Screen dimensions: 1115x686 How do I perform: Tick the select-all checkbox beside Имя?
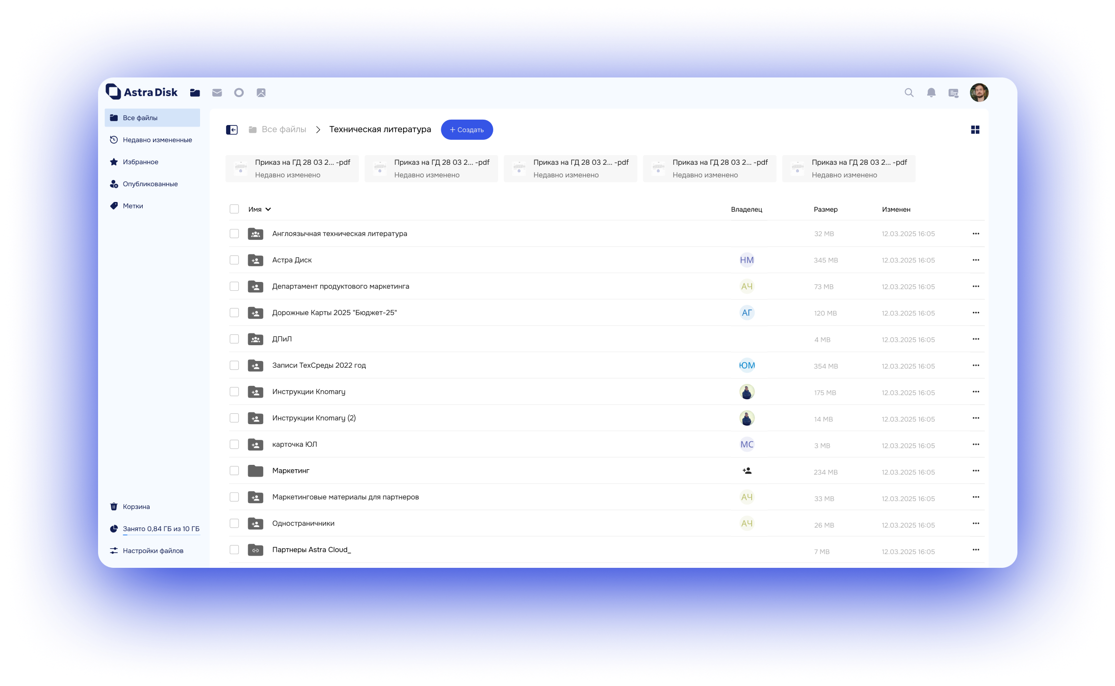click(234, 209)
